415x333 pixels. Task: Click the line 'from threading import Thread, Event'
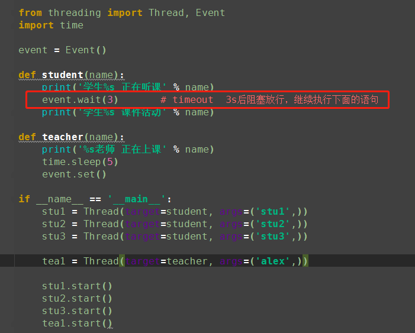tap(122, 12)
